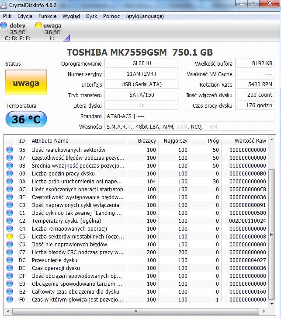The image size is (281, 319).
Task: Click the blue status icon for ID C1
Action: [10, 213]
